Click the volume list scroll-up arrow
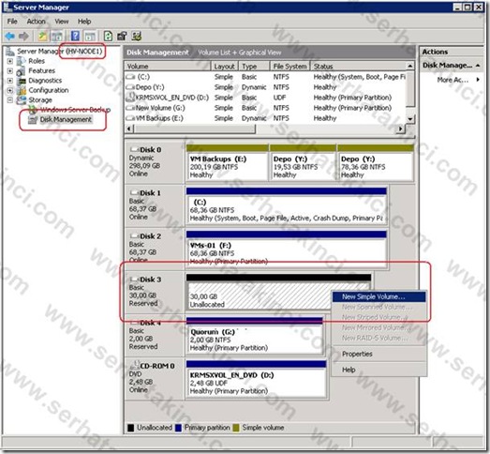 point(410,67)
